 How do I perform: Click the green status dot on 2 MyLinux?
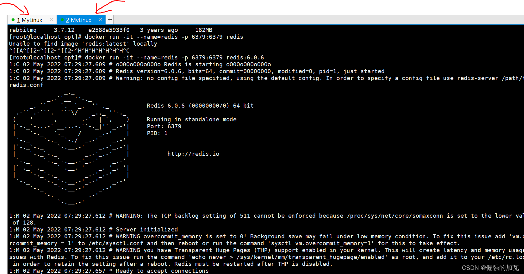tap(62, 20)
